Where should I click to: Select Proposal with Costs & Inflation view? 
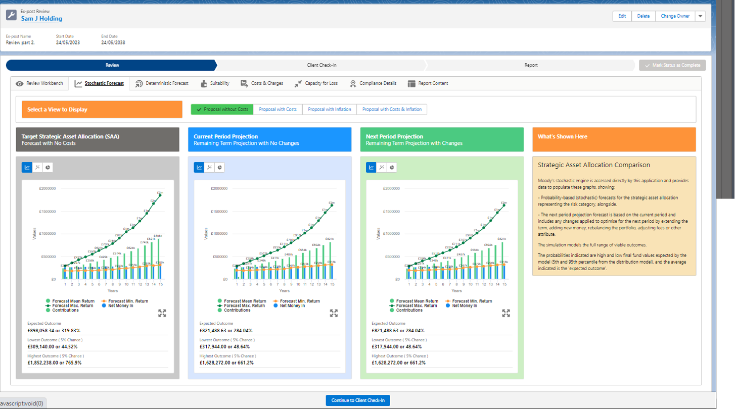point(392,109)
